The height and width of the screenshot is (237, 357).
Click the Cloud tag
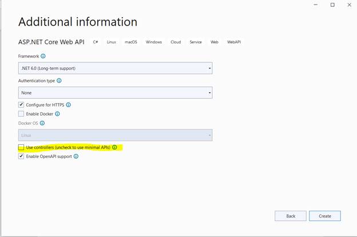(x=176, y=42)
